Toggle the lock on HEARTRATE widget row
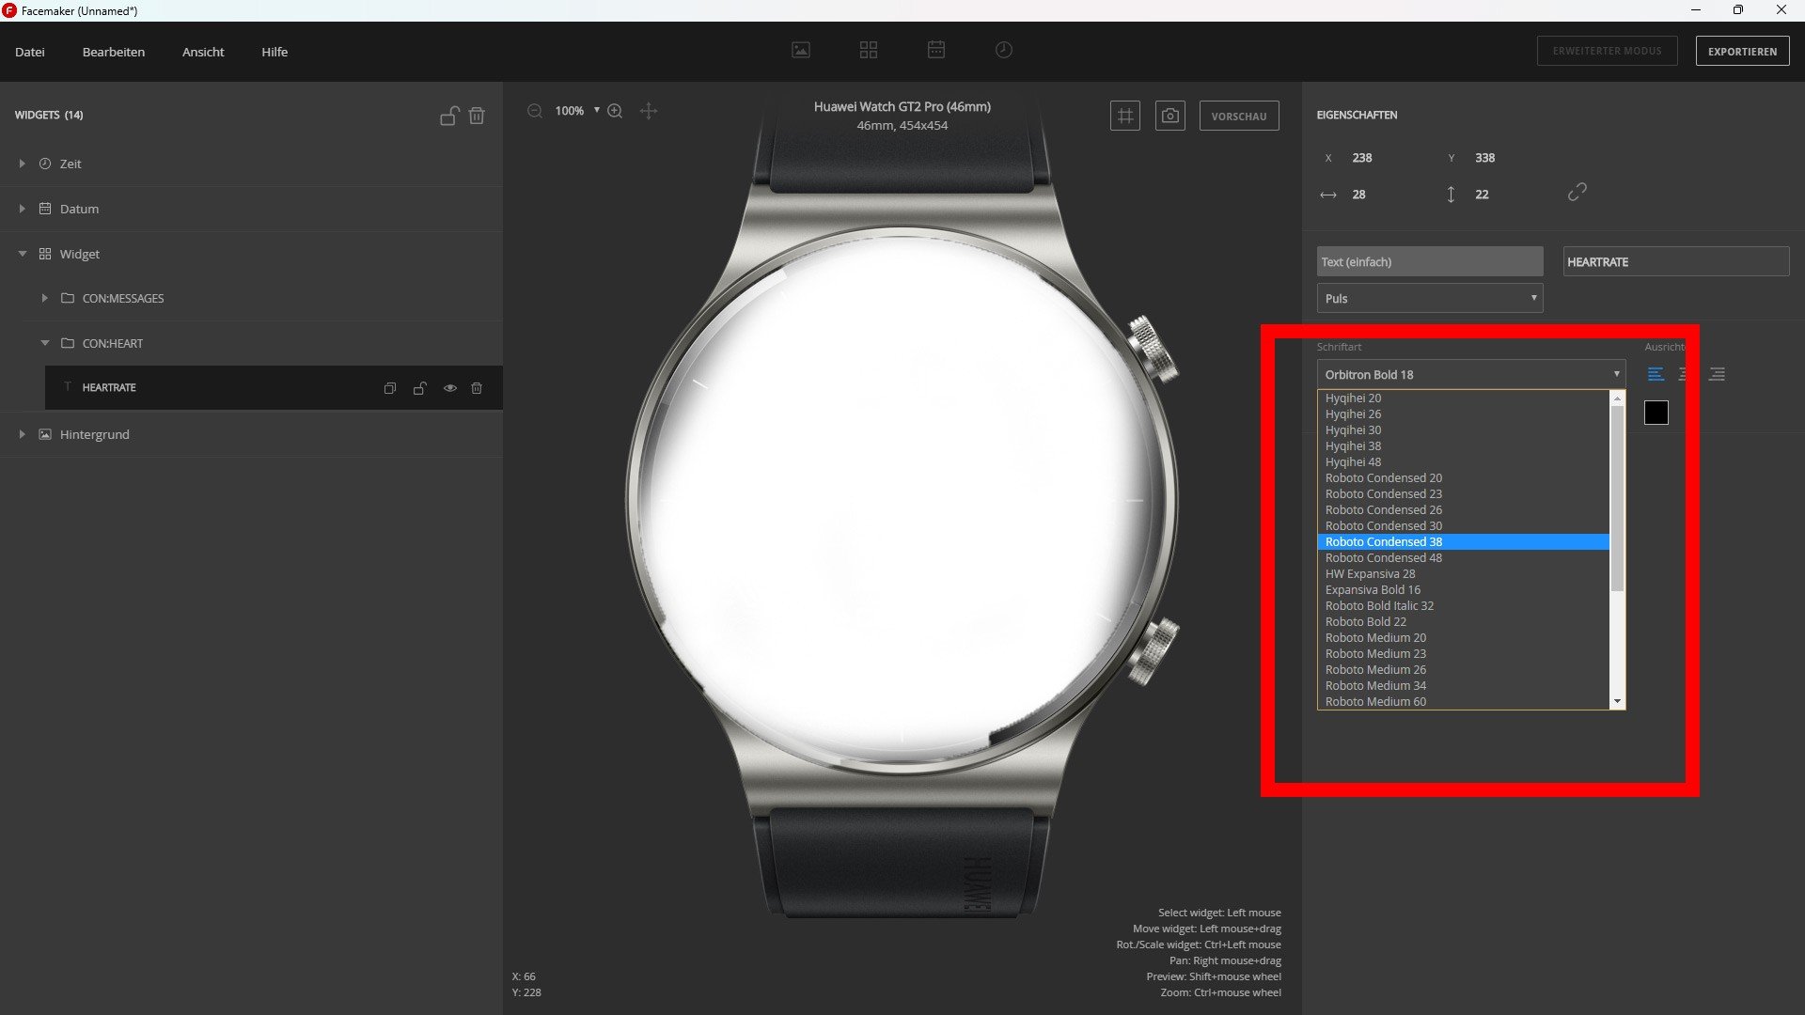Viewport: 1805px width, 1015px height. 420,388
